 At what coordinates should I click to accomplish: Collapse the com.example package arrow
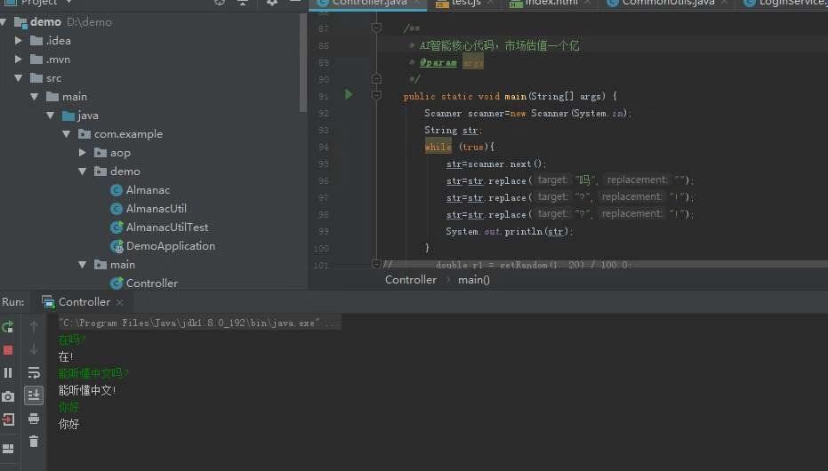(66, 134)
